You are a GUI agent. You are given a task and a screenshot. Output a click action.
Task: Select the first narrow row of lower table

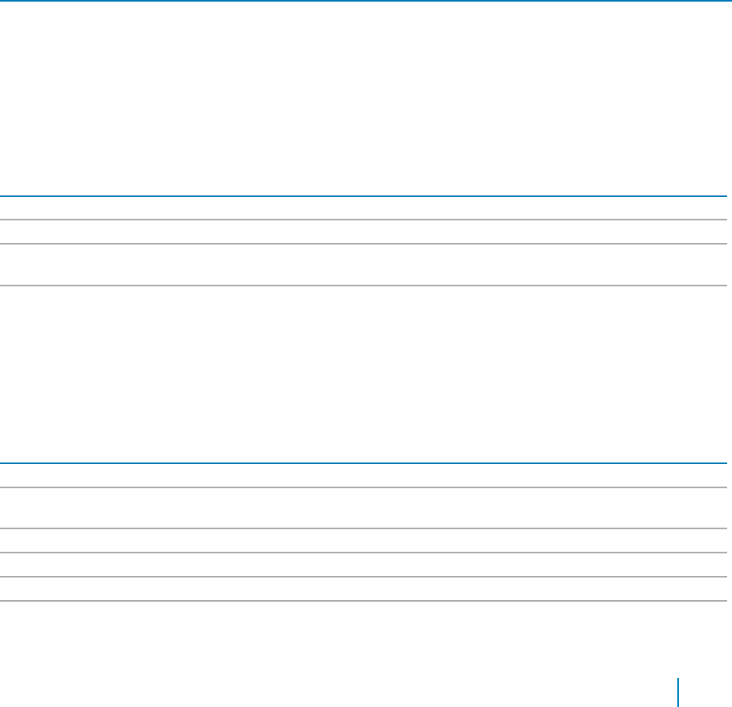tap(364, 475)
